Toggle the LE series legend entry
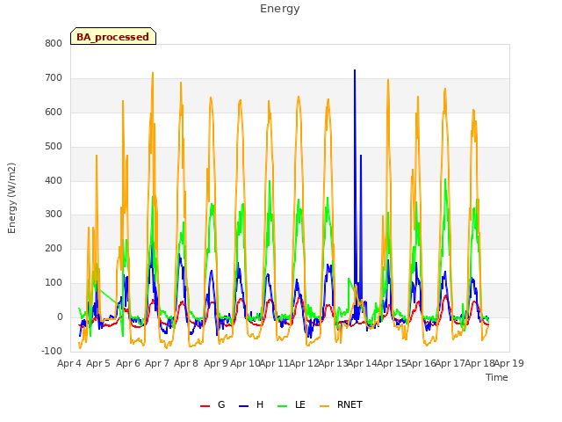 pyautogui.click(x=292, y=405)
